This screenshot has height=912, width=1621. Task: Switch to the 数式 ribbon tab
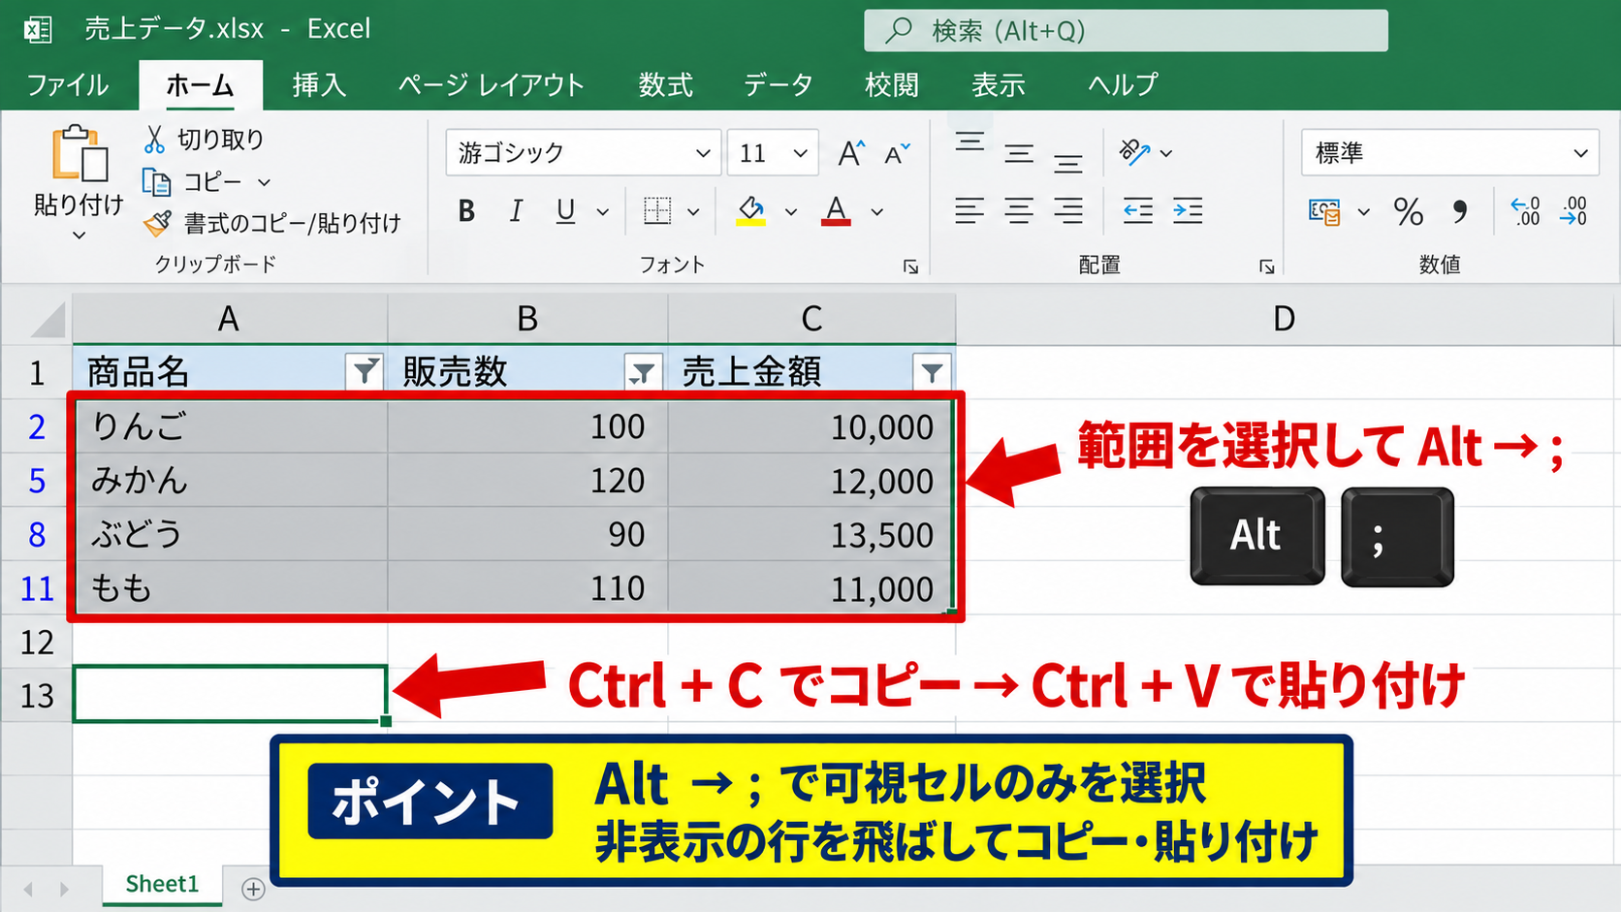pyautogui.click(x=665, y=85)
